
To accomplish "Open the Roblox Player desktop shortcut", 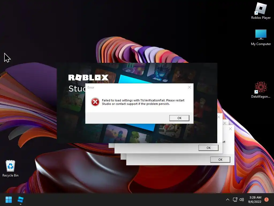I will pyautogui.click(x=261, y=11).
